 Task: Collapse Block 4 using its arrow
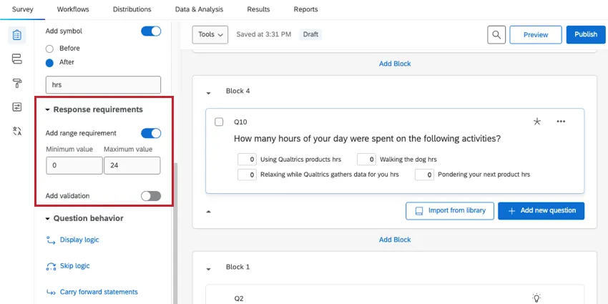click(209, 92)
